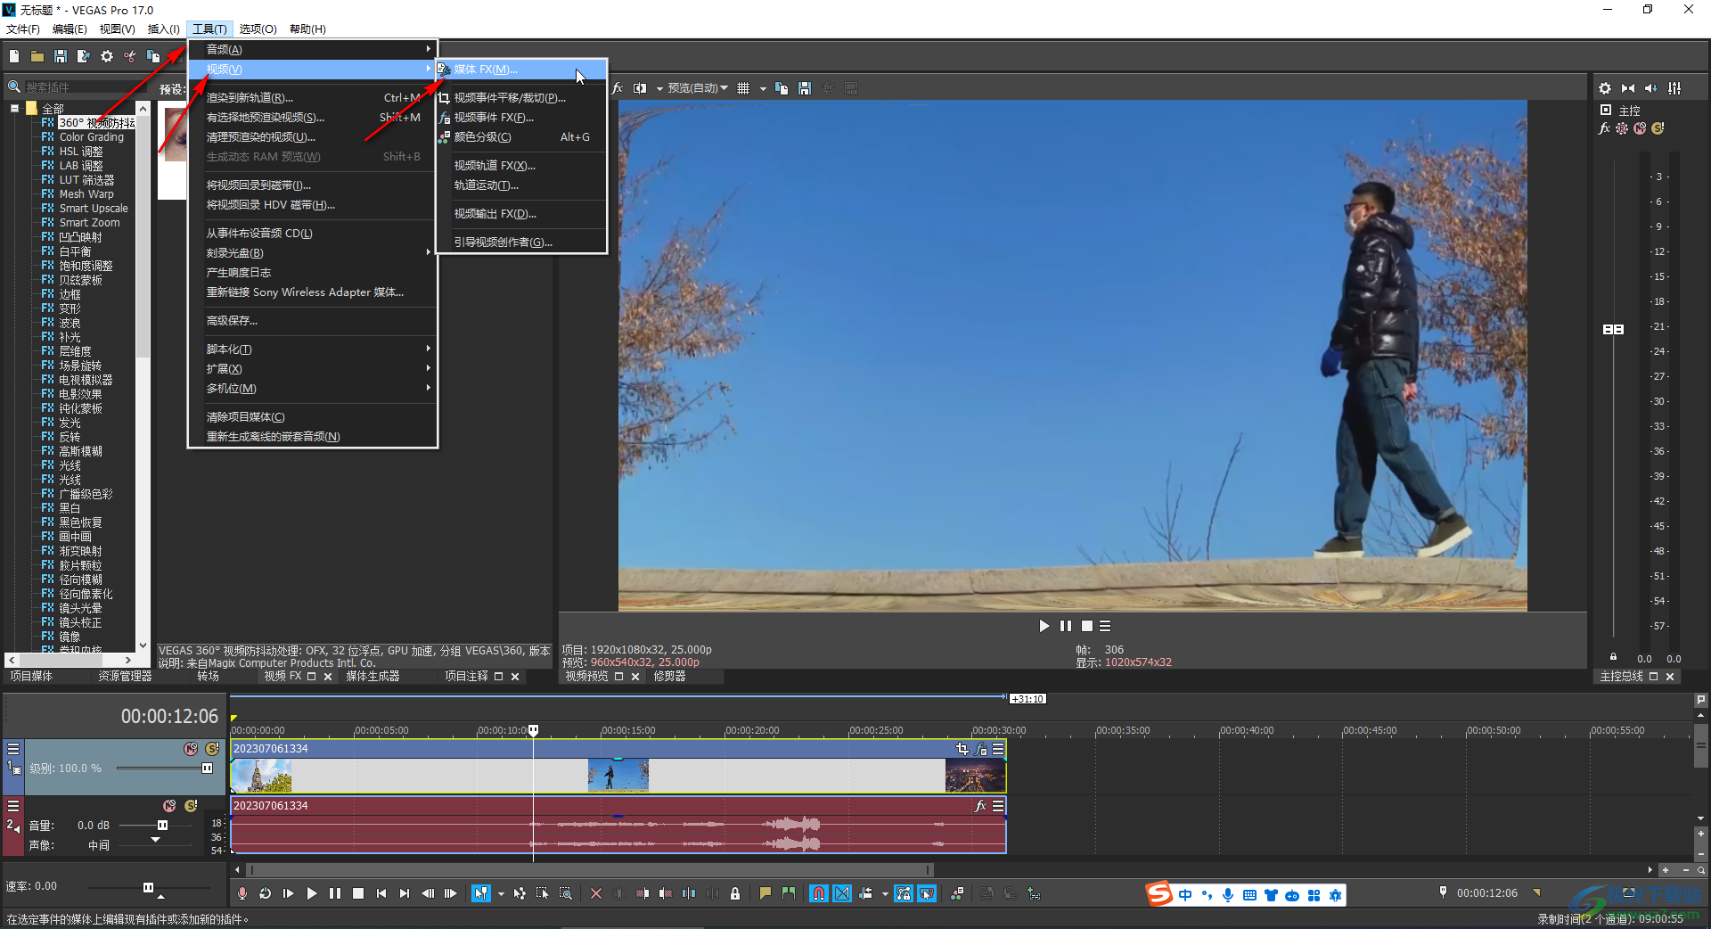Choose 轨道运动(T)... from the submenu
Viewport: 1711px width, 929px height.
[x=521, y=185]
